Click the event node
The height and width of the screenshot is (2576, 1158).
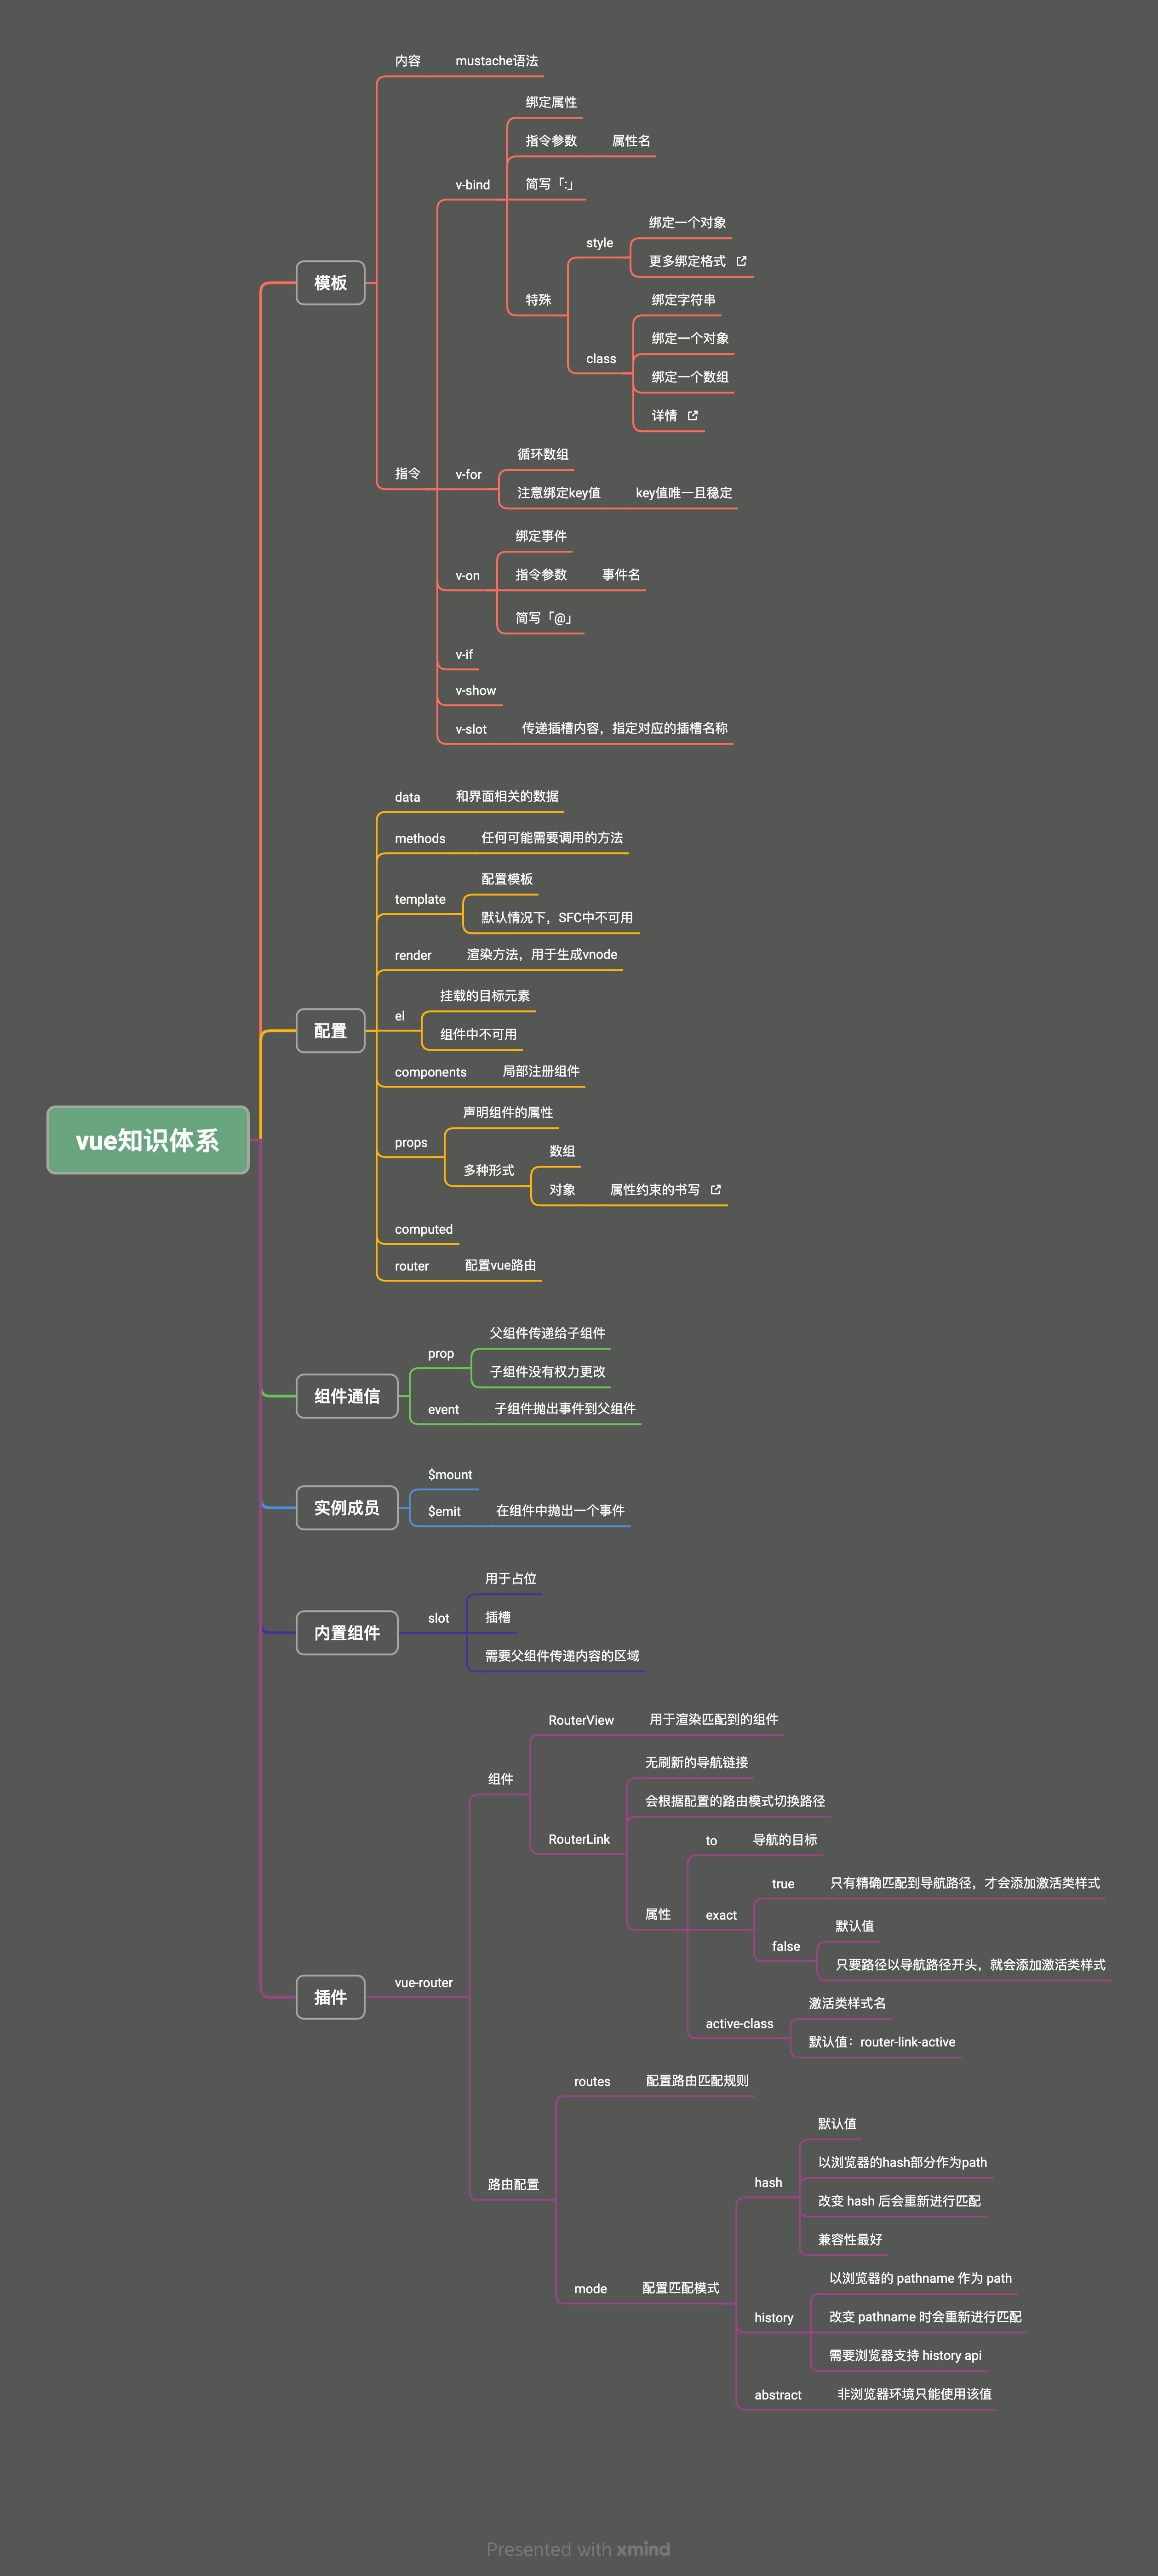coord(443,1410)
